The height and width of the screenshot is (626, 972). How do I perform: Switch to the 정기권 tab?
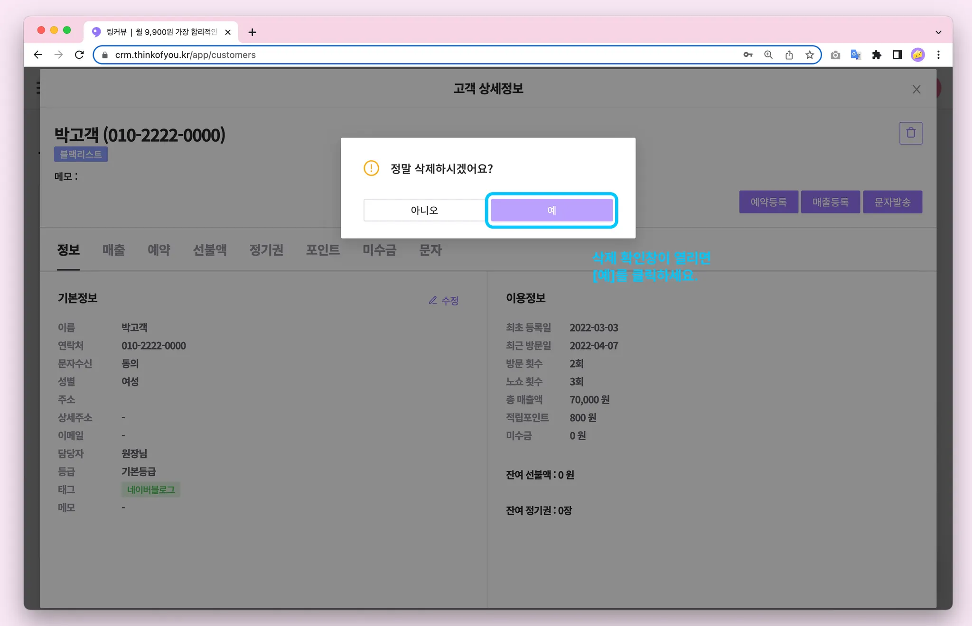tap(266, 250)
